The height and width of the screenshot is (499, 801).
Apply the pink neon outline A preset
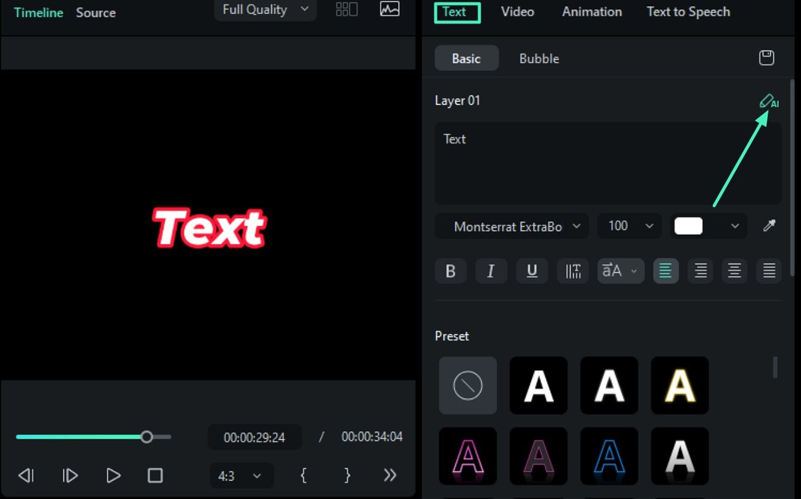click(468, 456)
